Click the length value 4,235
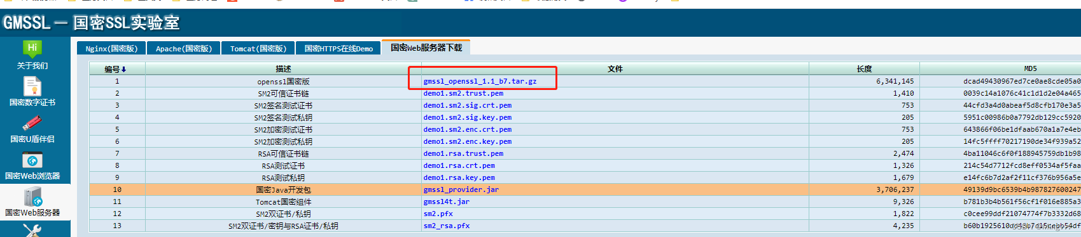The width and height of the screenshot is (1081, 237). click(903, 226)
